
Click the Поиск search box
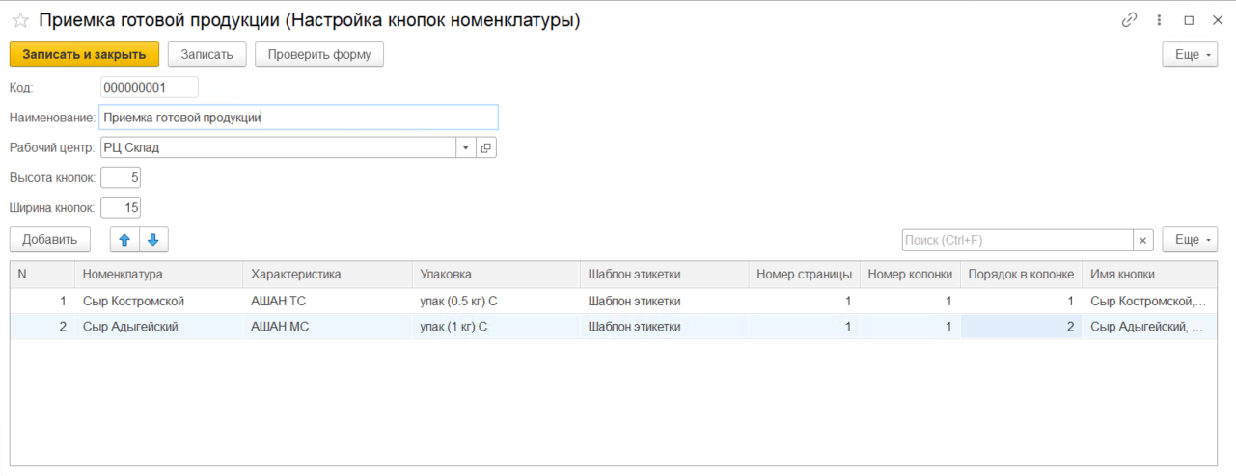tap(1016, 240)
